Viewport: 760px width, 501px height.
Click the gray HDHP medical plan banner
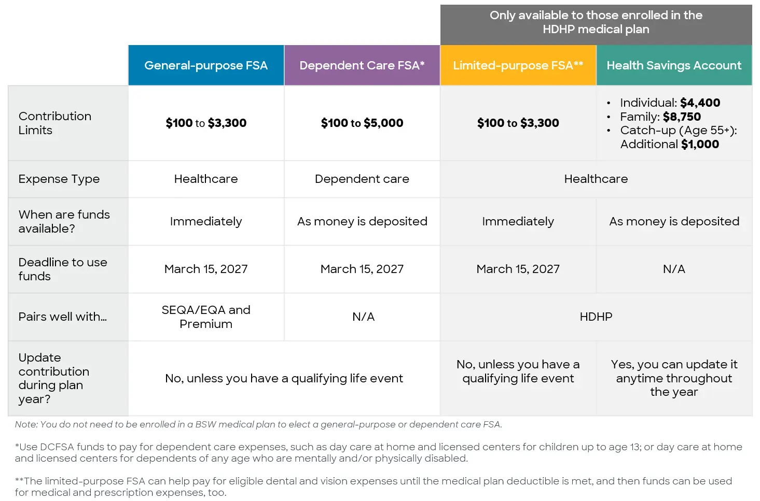pyautogui.click(x=596, y=22)
